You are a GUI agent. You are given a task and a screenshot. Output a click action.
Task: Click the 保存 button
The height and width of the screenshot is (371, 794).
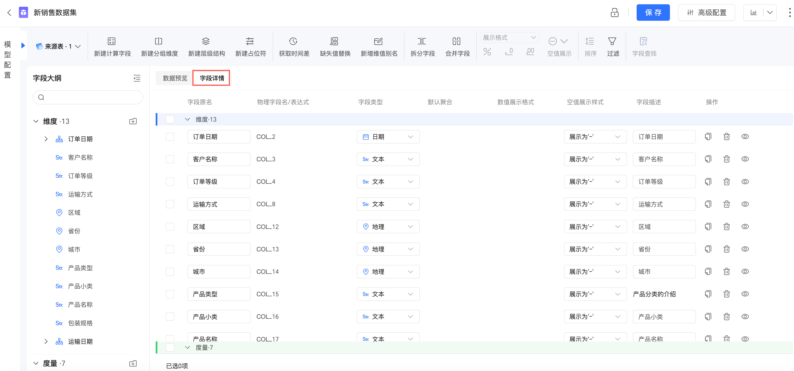click(653, 12)
